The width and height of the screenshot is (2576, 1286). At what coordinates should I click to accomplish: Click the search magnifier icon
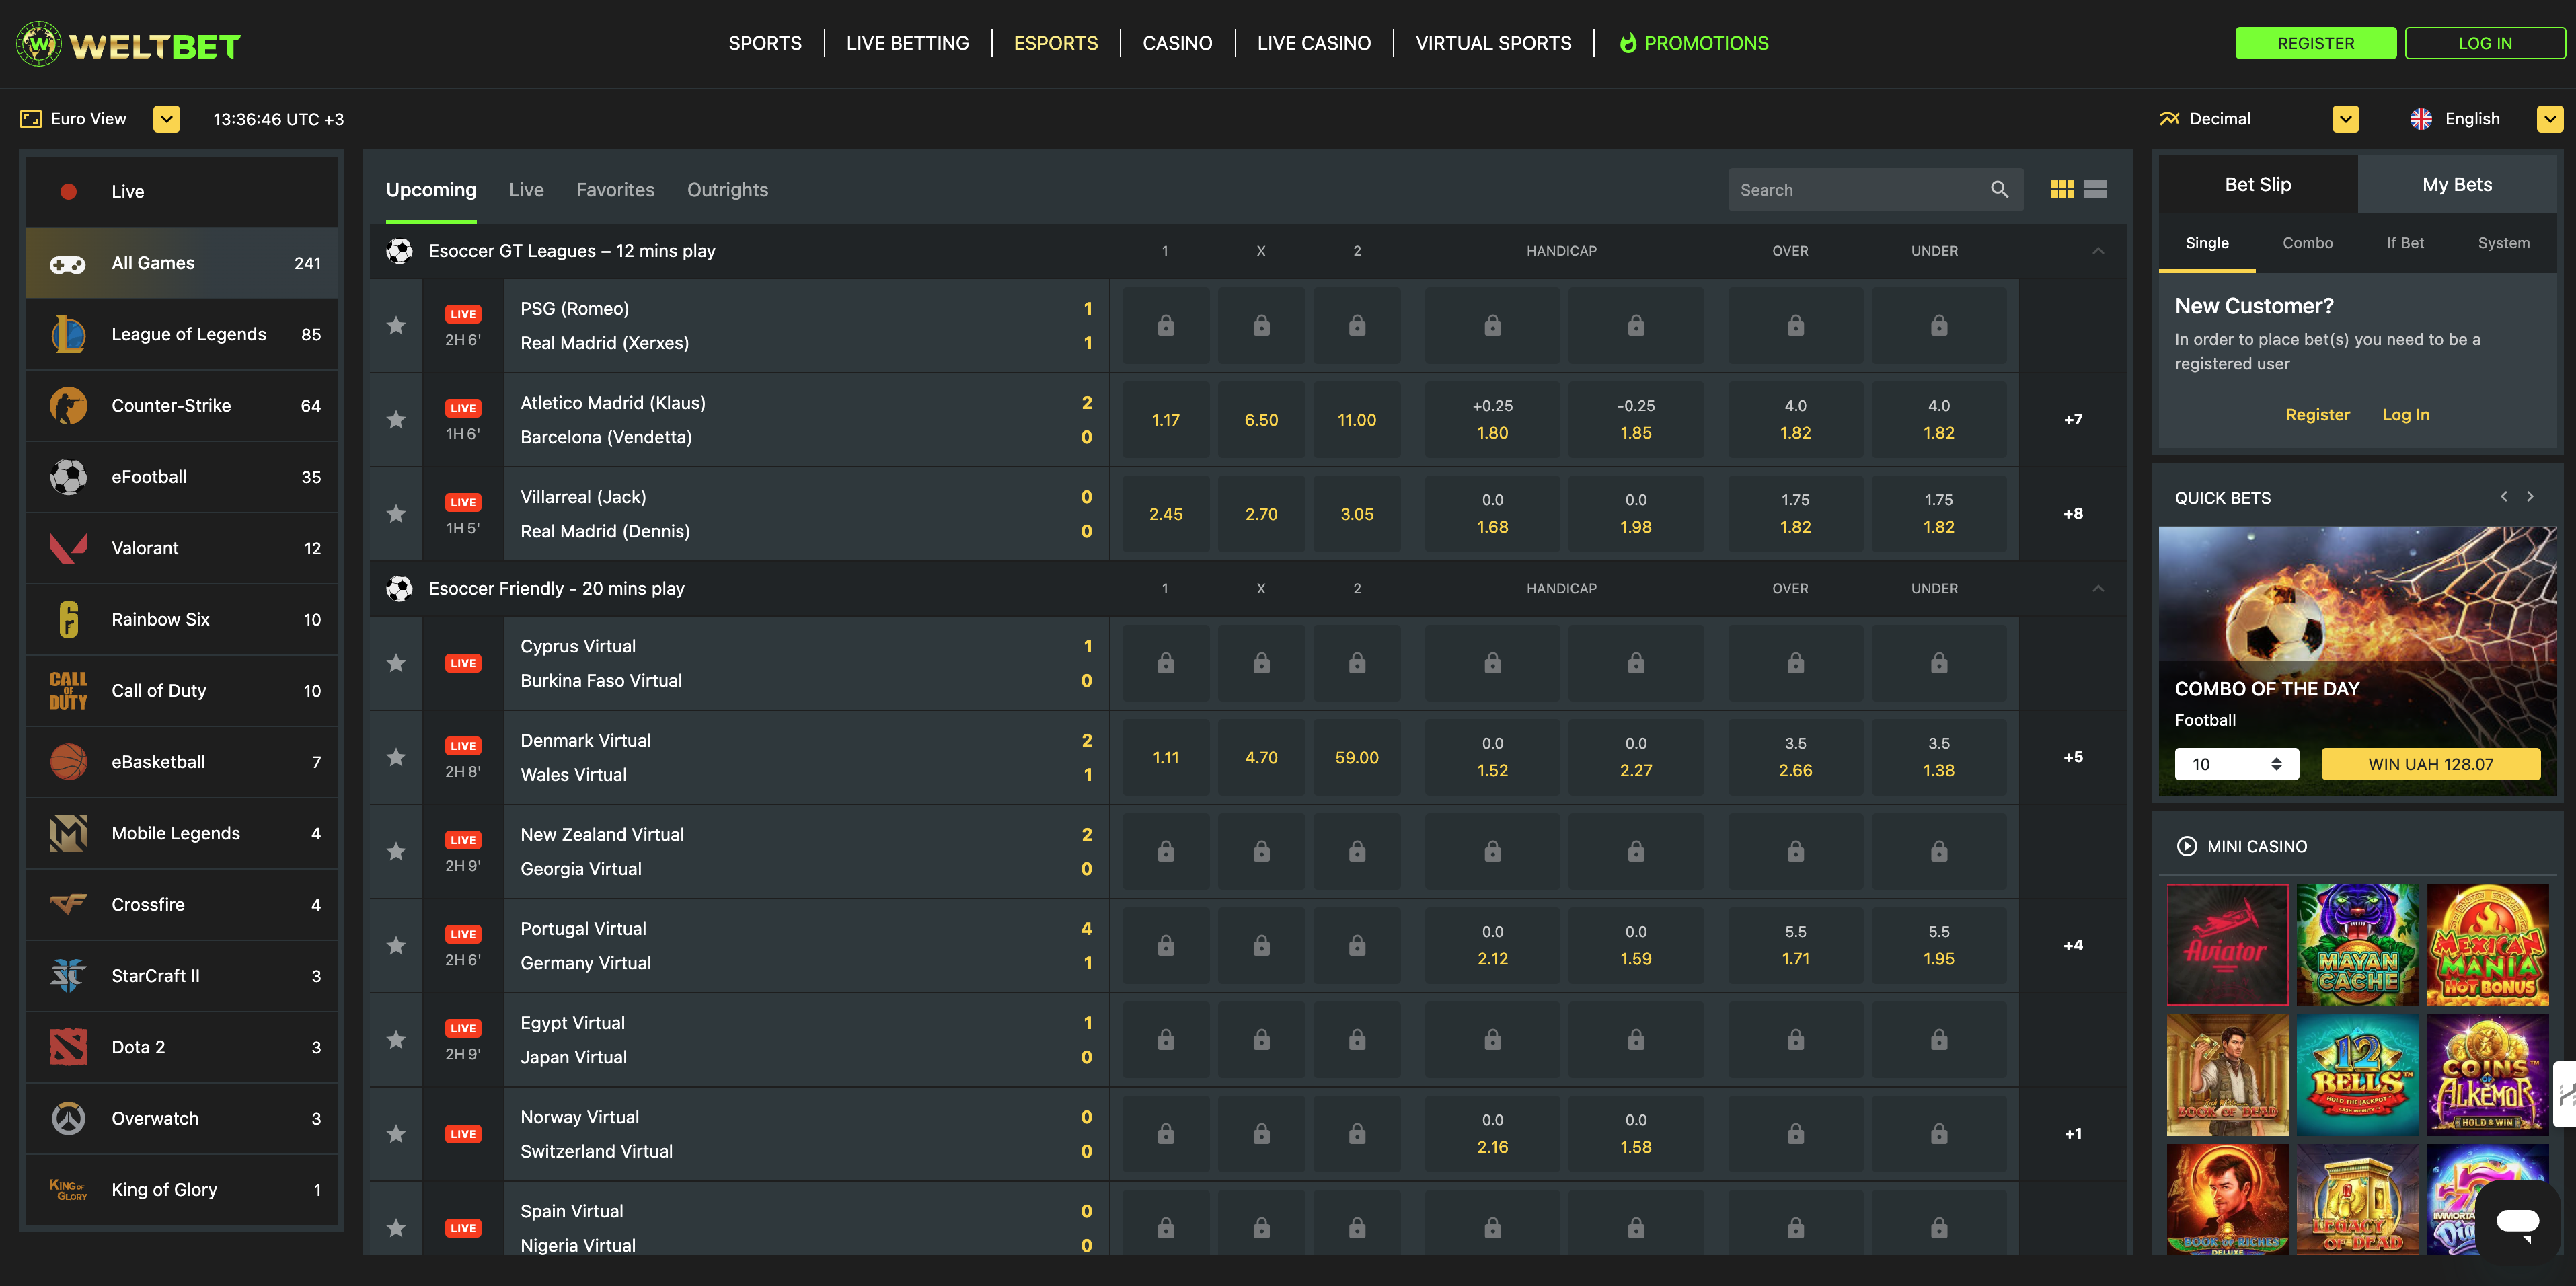[x=1999, y=190]
